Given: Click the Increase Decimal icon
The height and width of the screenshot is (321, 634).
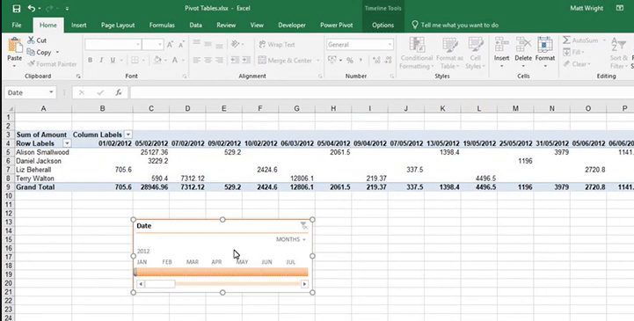Looking at the screenshot, I should tap(376, 60).
